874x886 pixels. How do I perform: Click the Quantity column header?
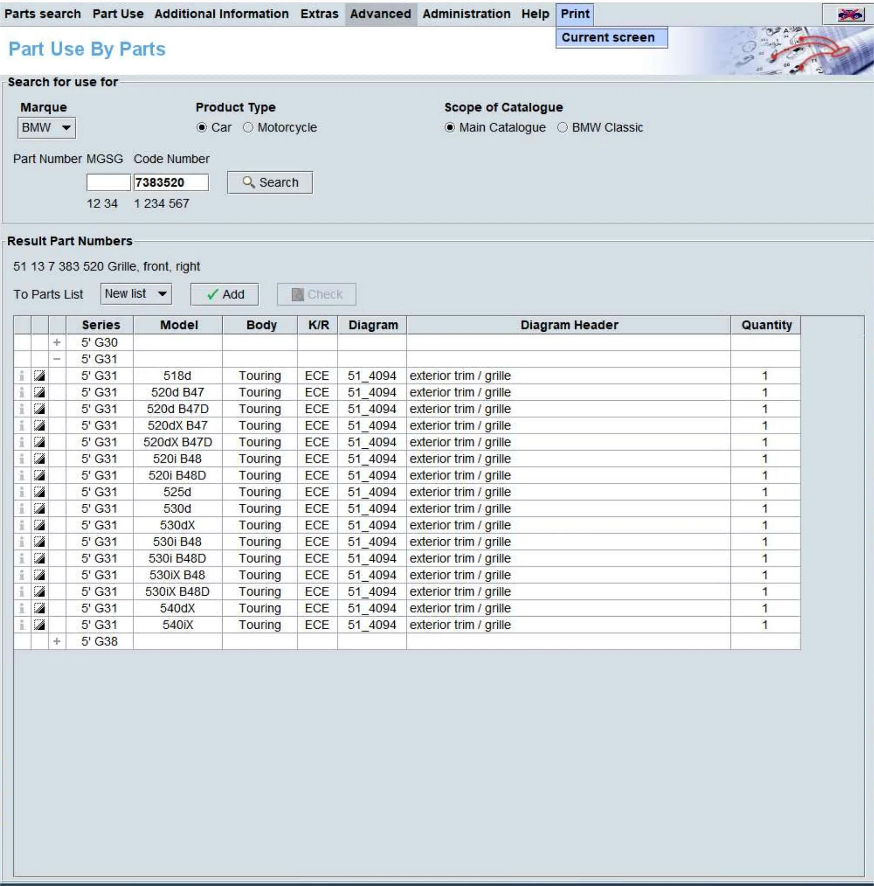coord(766,325)
